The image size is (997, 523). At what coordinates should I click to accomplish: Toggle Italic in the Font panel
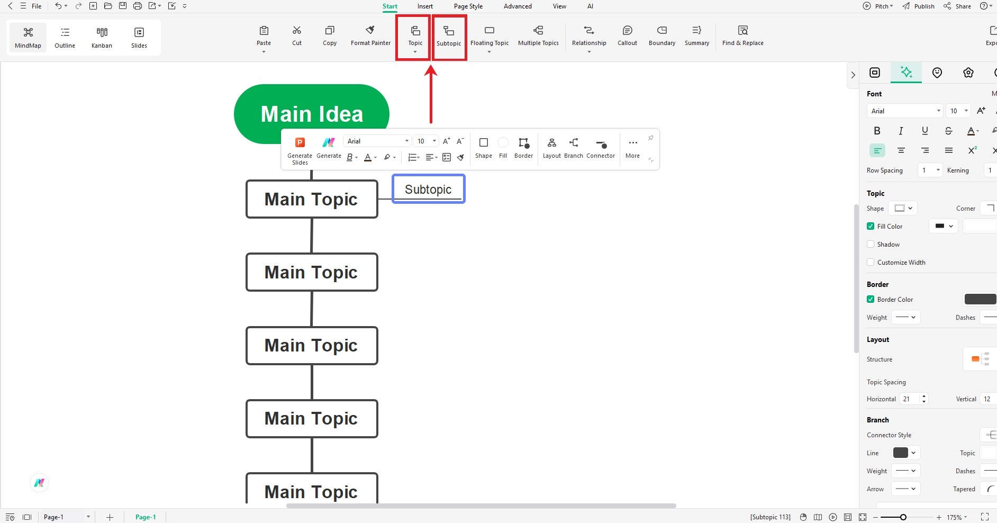point(901,131)
